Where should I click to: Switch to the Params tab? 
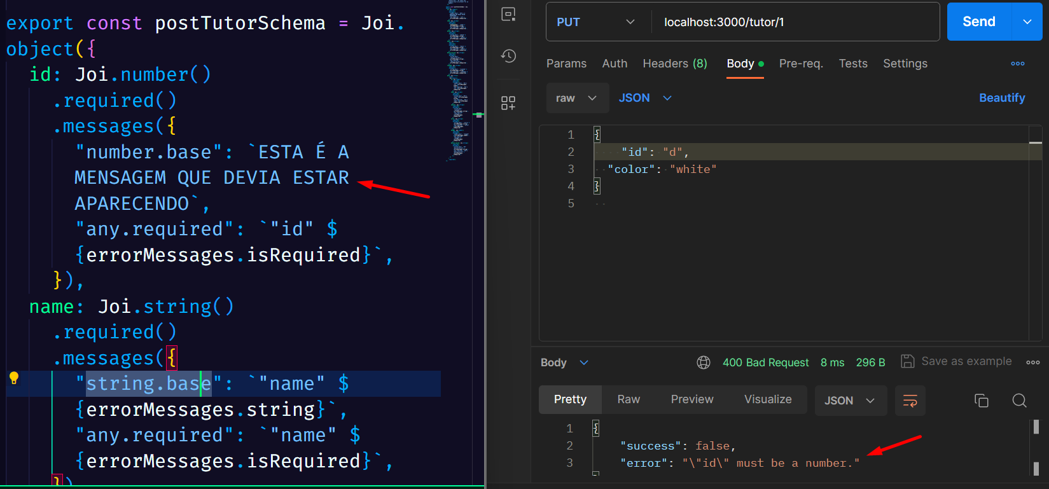point(566,64)
